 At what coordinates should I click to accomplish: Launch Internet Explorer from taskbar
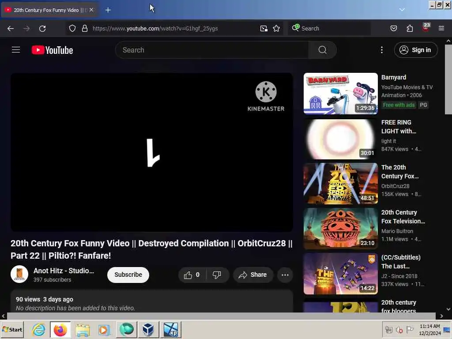[x=39, y=329]
